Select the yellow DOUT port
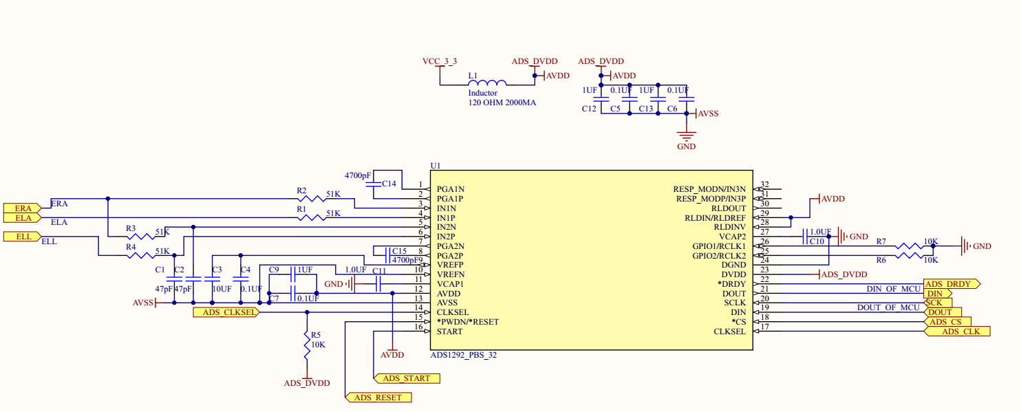The height and width of the screenshot is (412, 1021). [x=942, y=312]
